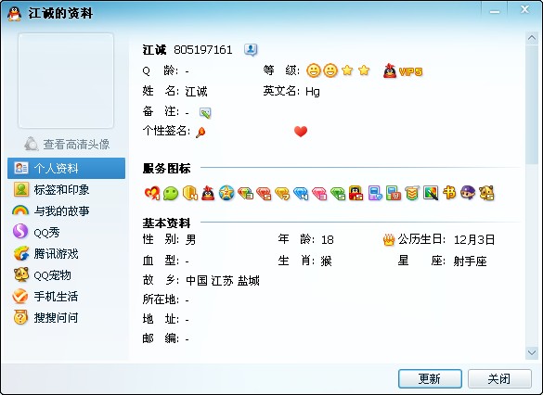543x395 pixels.
Task: Click the VIP5 penguin badge
Action: 403,70
